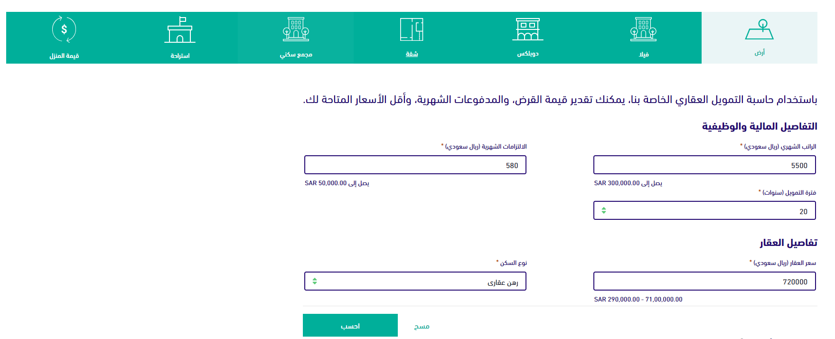Select the duplex (دوبلكس) house icon
835x339 pixels.
click(x=527, y=29)
